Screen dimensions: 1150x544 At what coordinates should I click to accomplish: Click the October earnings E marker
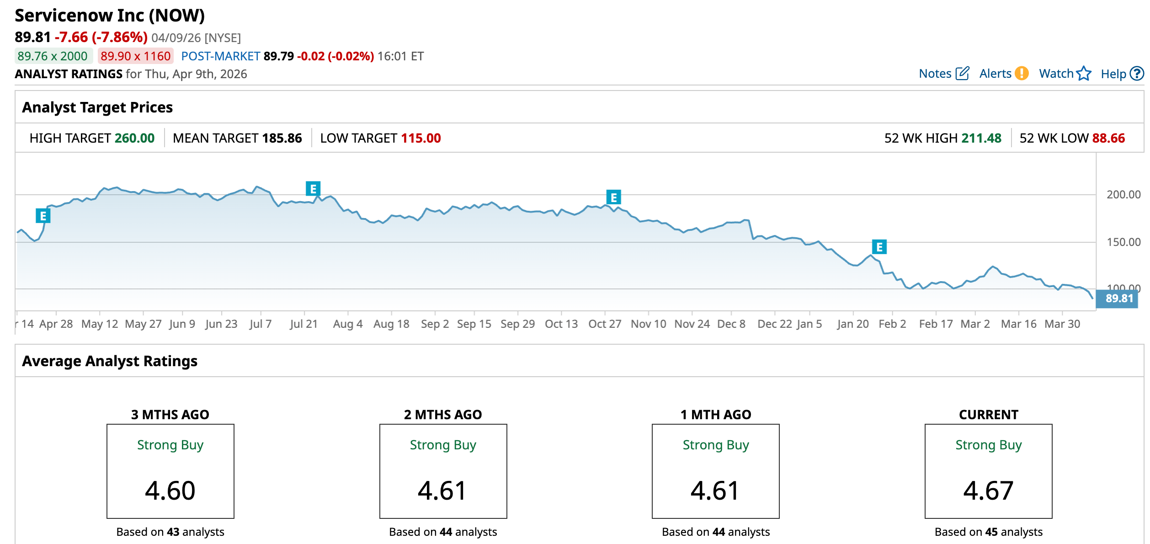click(613, 197)
